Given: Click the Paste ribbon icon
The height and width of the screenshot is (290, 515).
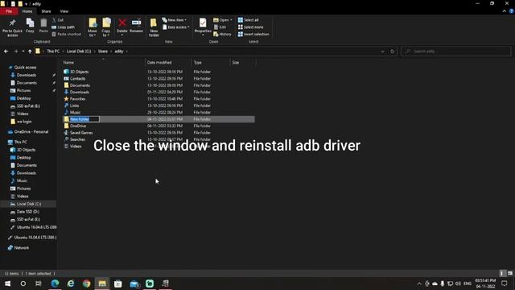Looking at the screenshot, I should click(43, 23).
